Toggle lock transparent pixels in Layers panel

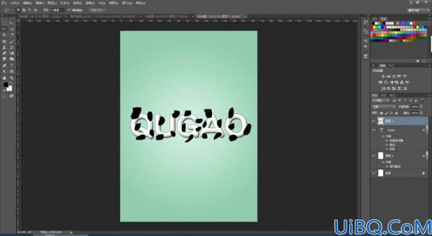click(x=382, y=113)
